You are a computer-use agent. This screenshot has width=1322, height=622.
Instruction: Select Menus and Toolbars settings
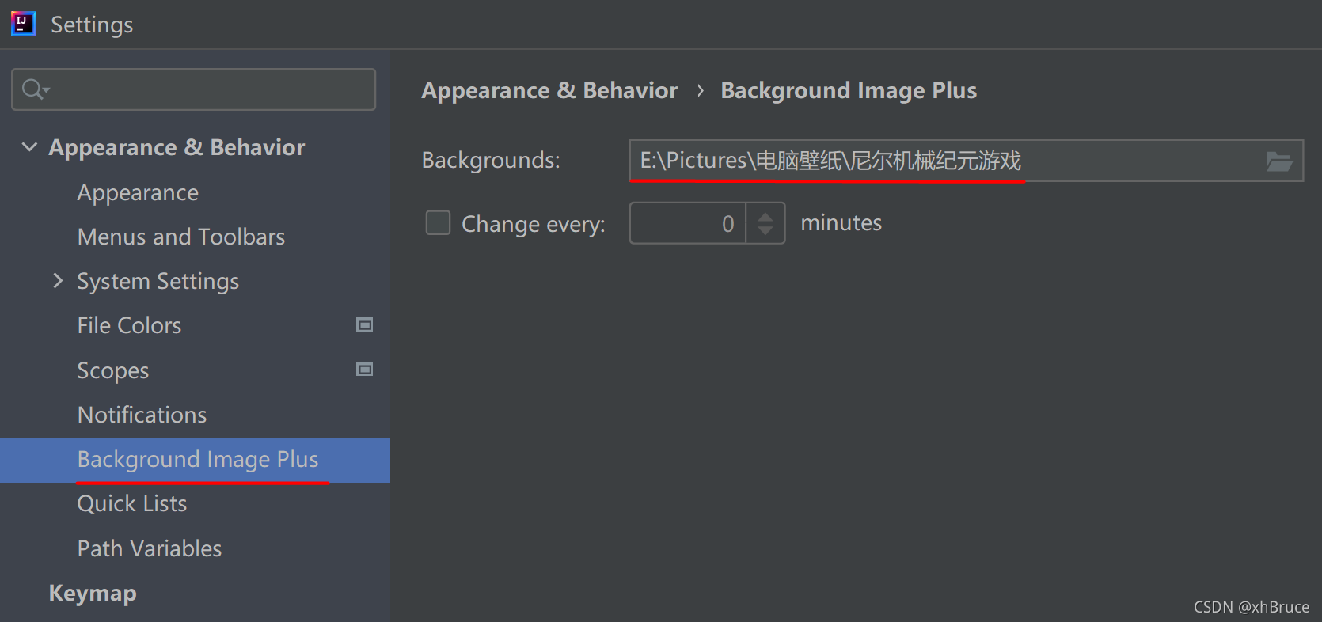[x=180, y=236]
